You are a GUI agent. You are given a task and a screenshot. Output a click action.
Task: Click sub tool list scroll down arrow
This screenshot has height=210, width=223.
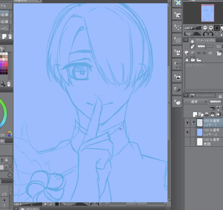(x=11, y=31)
